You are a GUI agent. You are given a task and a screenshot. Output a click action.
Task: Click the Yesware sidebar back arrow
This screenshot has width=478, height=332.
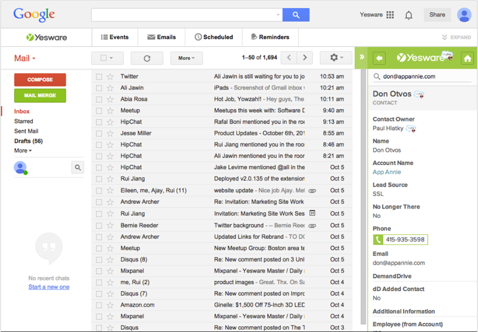(379, 58)
